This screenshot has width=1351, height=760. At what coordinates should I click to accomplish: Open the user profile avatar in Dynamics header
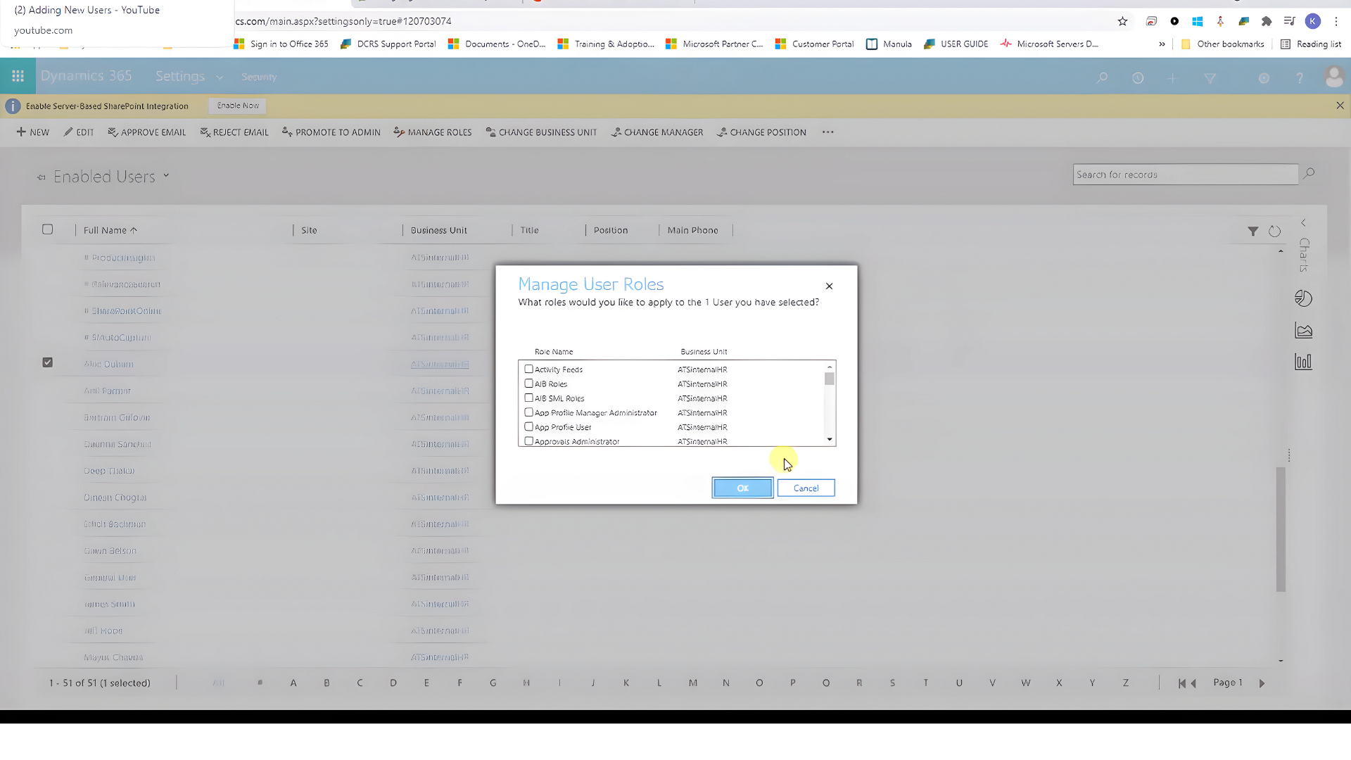click(1334, 77)
